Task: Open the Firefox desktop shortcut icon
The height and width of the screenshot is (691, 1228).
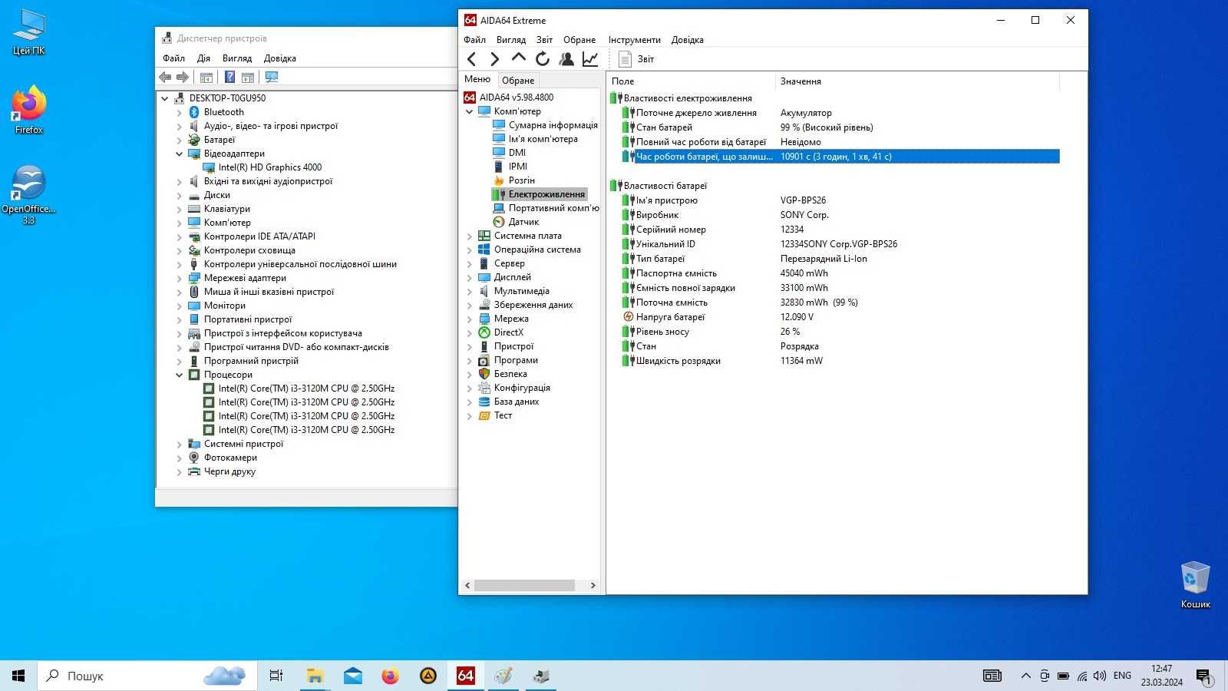Action: coord(29,110)
